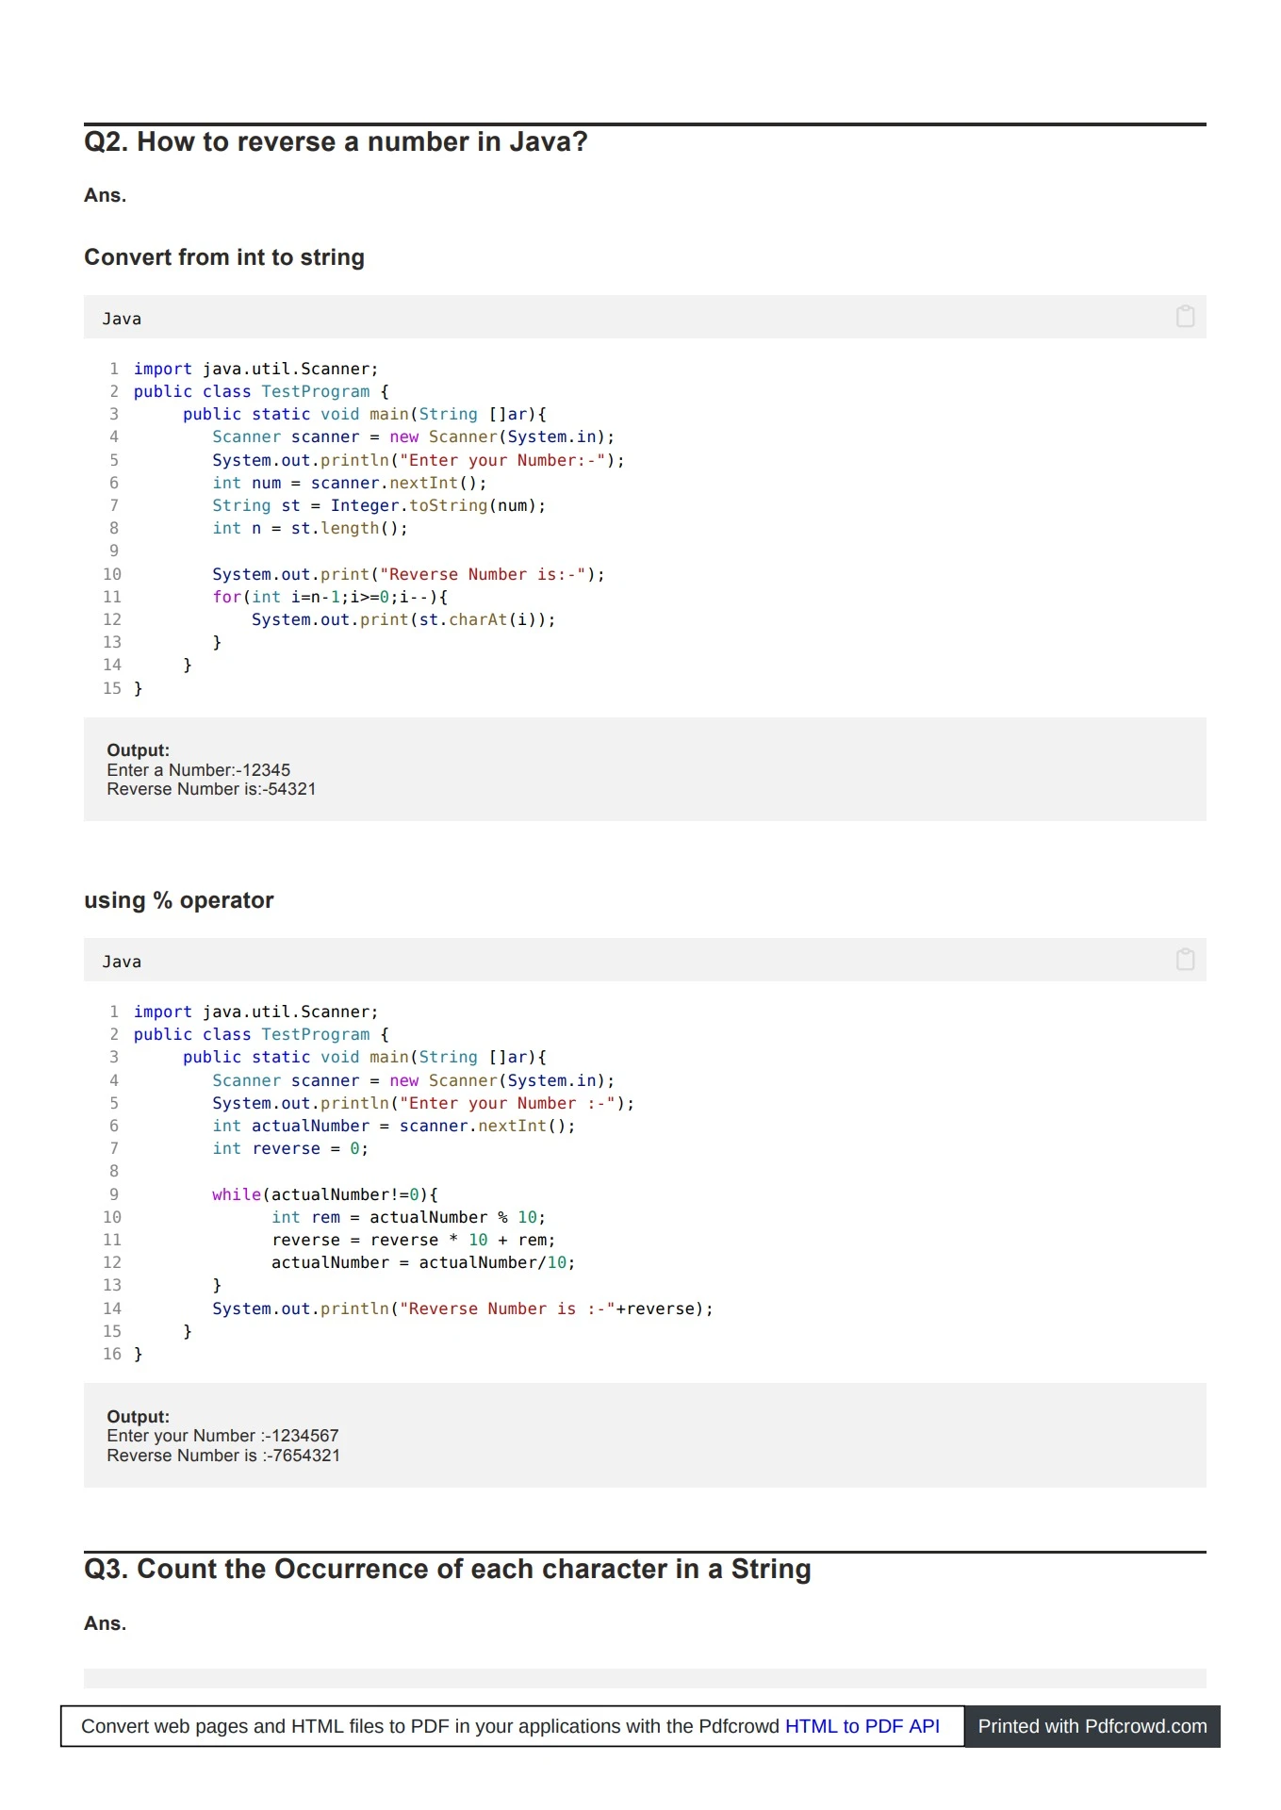Click the System.out.print(st.charAt(i)); line
Image resolution: width=1281 pixels, height=1810 pixels.
pos(403,619)
